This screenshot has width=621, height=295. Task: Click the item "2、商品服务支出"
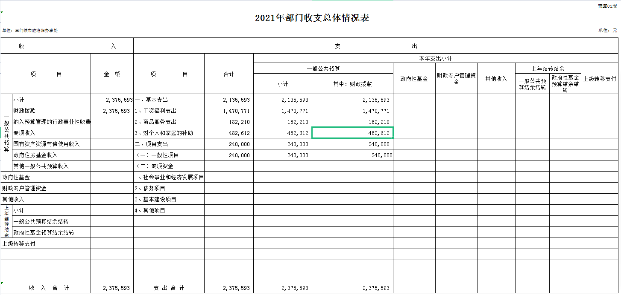pyautogui.click(x=155, y=122)
